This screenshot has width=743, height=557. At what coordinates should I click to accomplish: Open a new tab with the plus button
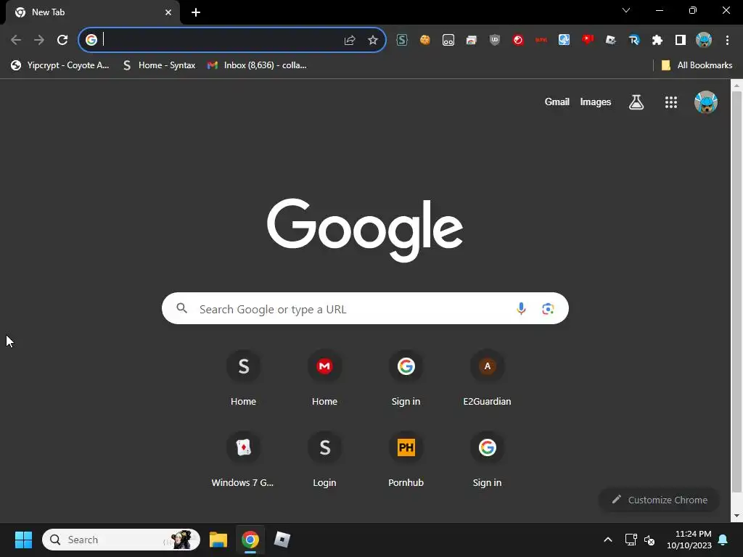pyautogui.click(x=196, y=12)
